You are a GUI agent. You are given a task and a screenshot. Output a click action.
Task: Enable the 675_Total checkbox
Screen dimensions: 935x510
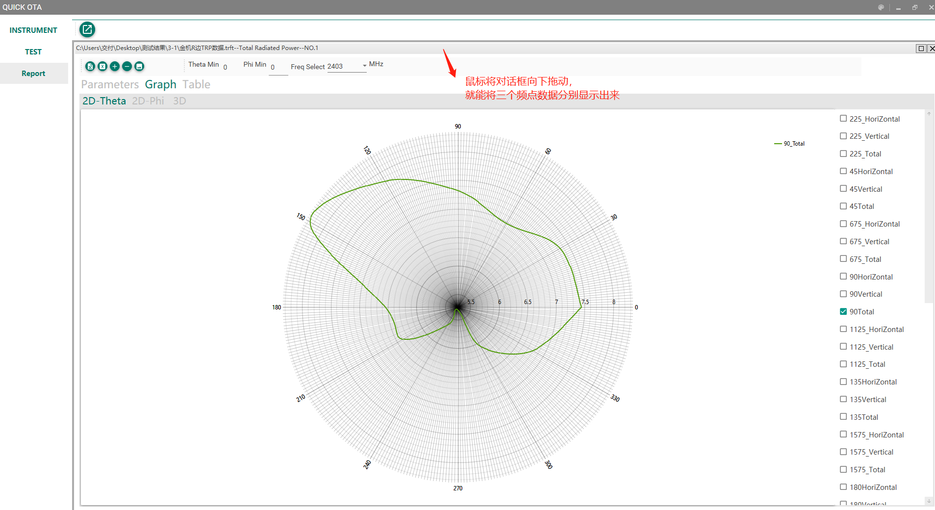pyautogui.click(x=843, y=259)
